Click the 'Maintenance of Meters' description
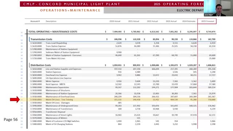Viewport: 233px width, 131px height. click(56, 118)
